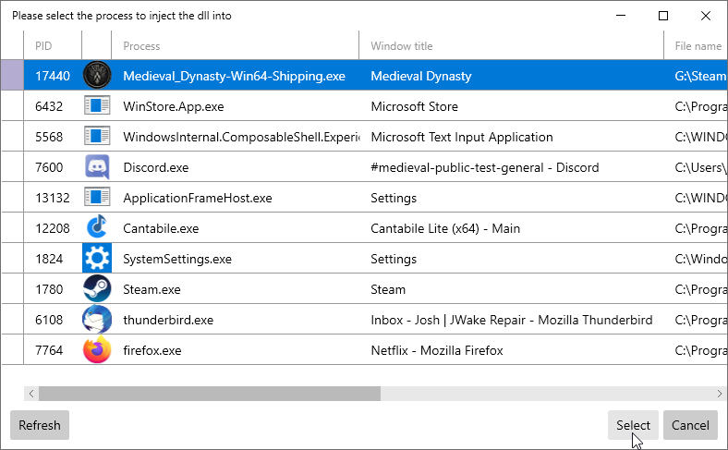728x450 pixels.
Task: Click the WinStore.App.exe row icon
Action: pyautogui.click(x=97, y=106)
